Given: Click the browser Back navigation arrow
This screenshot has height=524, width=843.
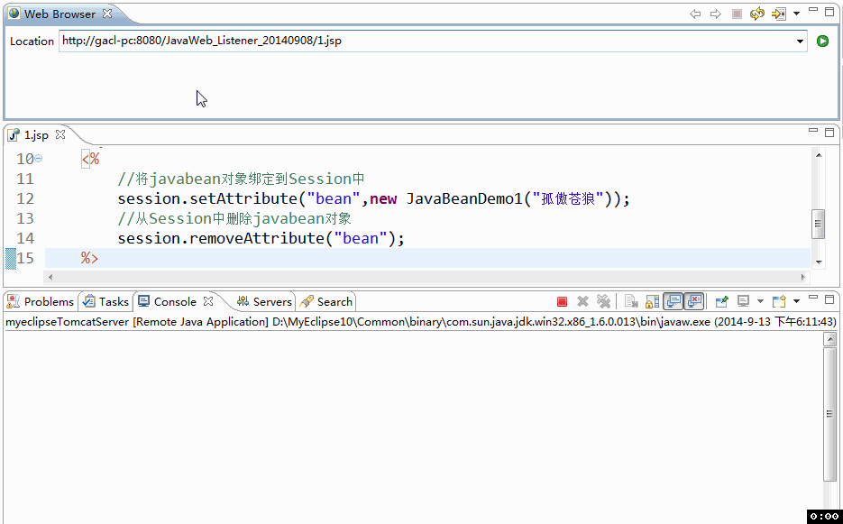Looking at the screenshot, I should click(696, 14).
